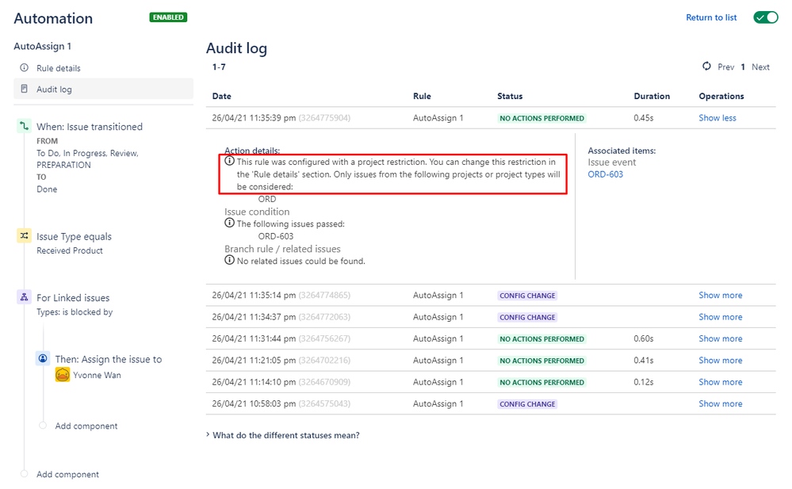
Task: Show more for 11:21:05 pm entry
Action: (721, 360)
